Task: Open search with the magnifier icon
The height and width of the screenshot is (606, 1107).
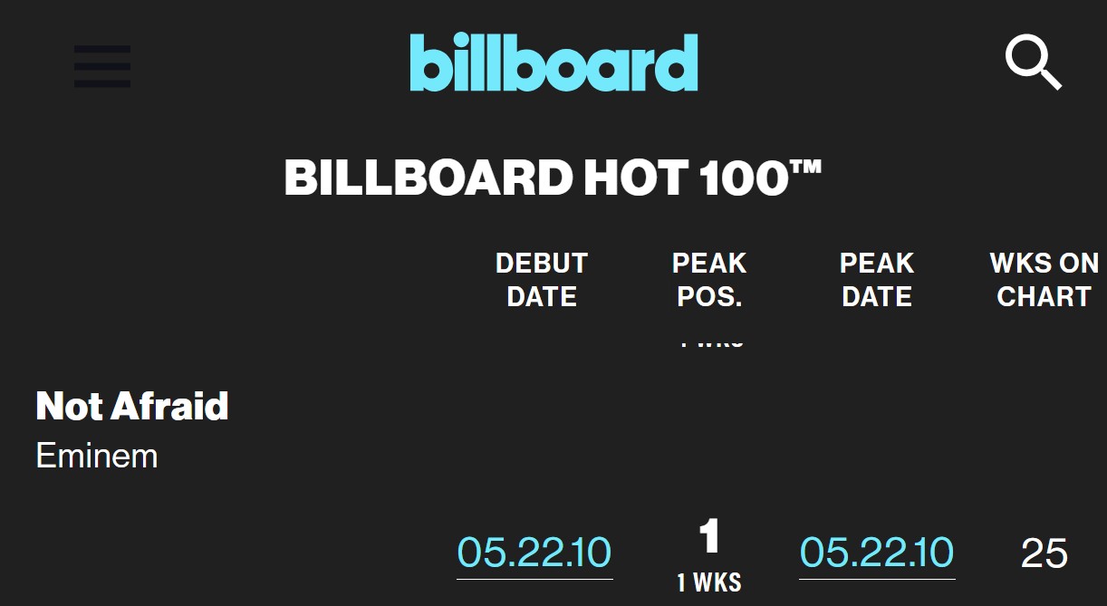Action: pos(1034,63)
